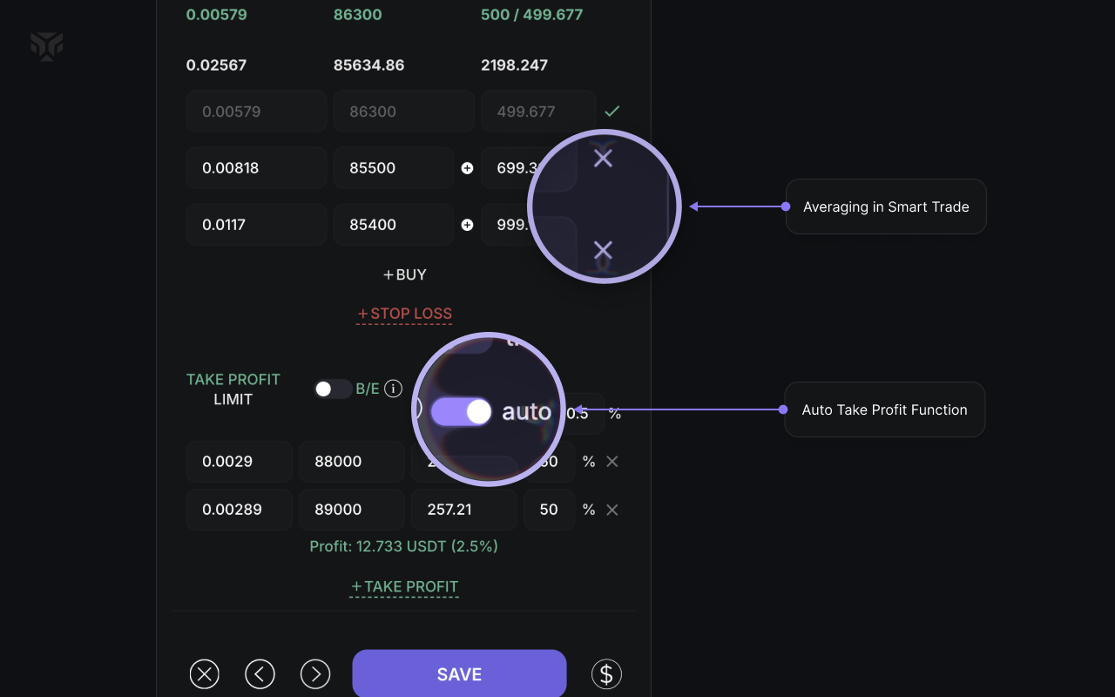1115x697 pixels.
Task: Go to next with right arrow icon
Action: [315, 673]
